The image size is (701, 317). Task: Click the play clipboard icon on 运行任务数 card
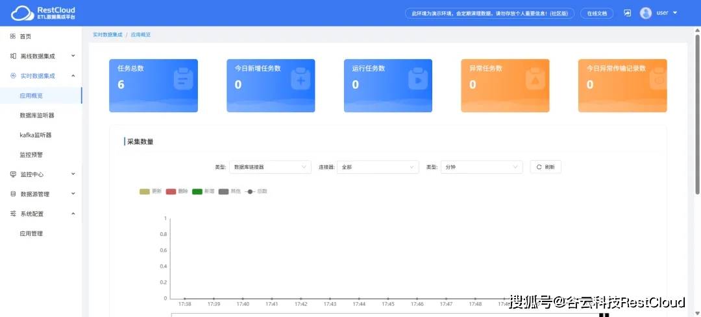tap(418, 79)
